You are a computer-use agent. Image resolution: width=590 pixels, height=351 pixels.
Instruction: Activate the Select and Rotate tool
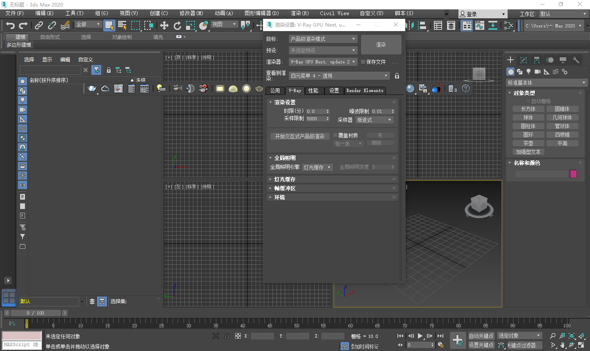tap(177, 26)
